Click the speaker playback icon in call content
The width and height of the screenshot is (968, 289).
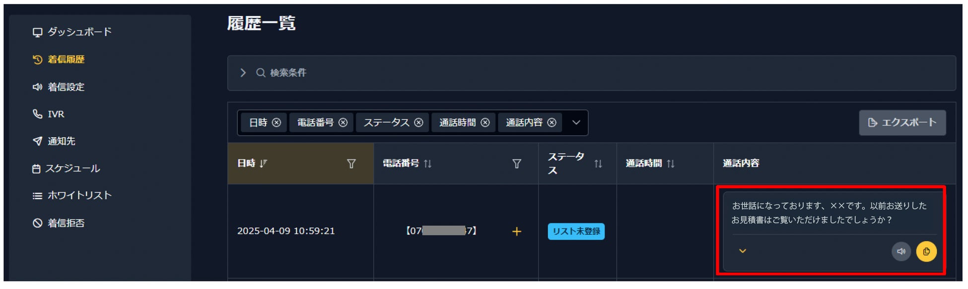tap(900, 251)
